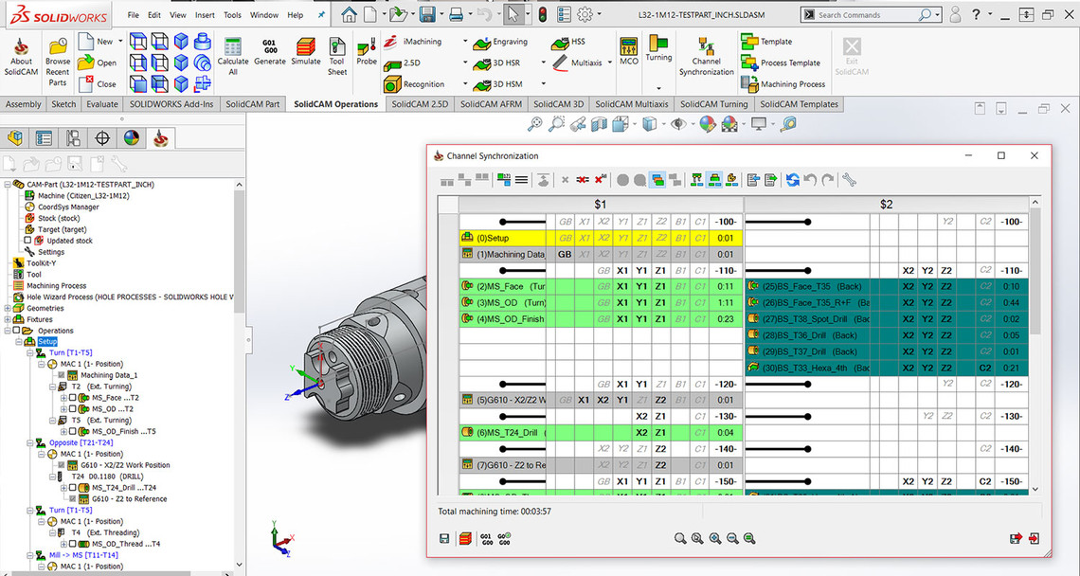Screen dimensions: 1080x576
Task: Click wrench settings icon in Channel Synchronization toolbar
Action: tap(849, 179)
